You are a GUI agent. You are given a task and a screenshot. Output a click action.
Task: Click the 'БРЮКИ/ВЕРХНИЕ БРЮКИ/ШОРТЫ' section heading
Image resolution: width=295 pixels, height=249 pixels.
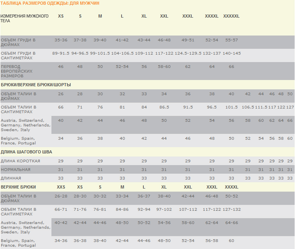[36, 85]
